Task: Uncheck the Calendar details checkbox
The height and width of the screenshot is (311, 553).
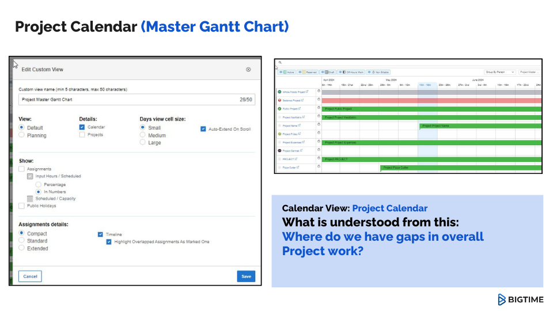Action: [x=82, y=127]
